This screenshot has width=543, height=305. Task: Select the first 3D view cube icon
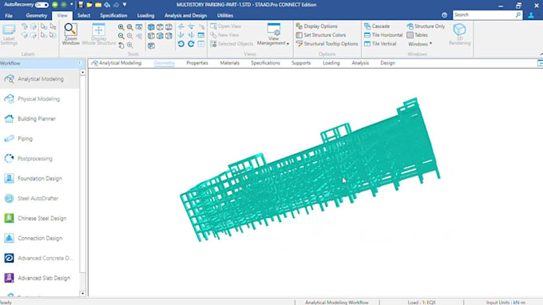point(152,27)
